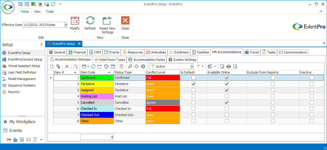Click the page search icon right of the printer

point(235,66)
